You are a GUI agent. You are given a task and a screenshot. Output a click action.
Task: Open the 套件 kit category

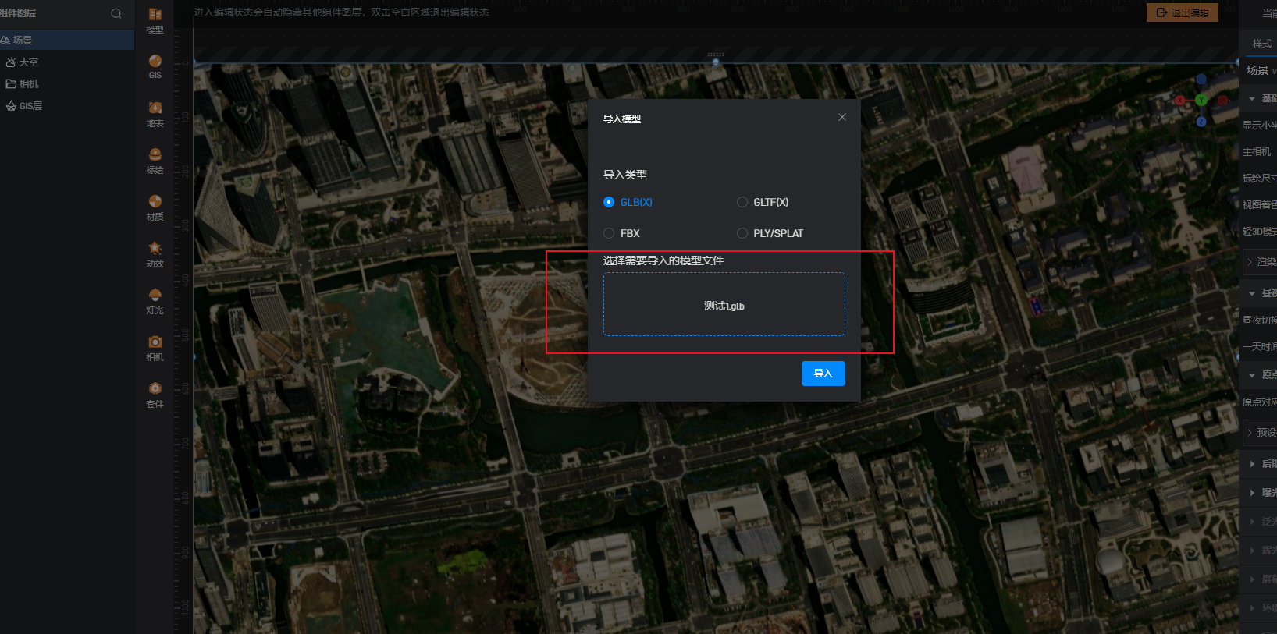(x=155, y=395)
